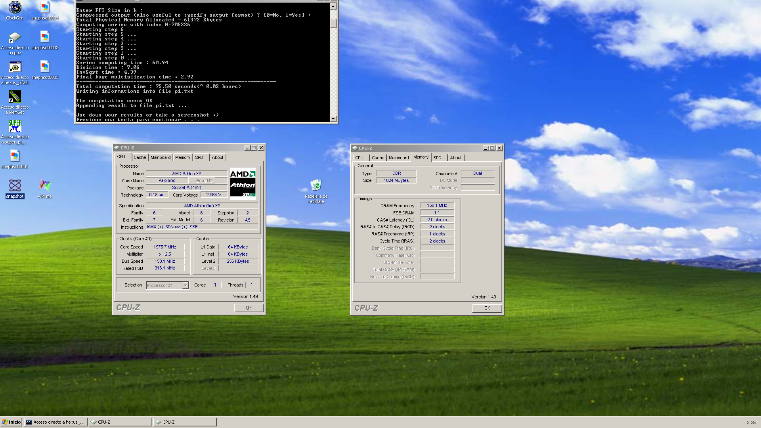761x428 pixels.
Task: Click the taskbar clock showing 3:25
Action: tap(751, 422)
